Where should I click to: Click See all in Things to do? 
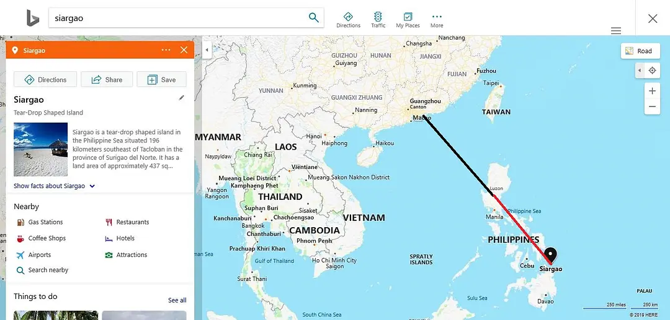click(x=177, y=300)
